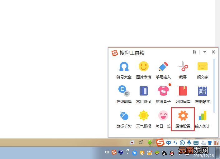
Task: Open soft keyboard on input bar
Action: [196, 143]
